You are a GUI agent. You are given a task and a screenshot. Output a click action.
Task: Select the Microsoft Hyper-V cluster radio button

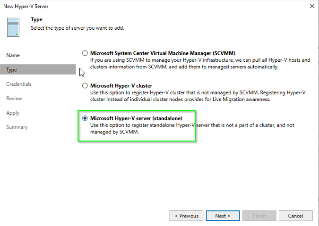(85, 86)
